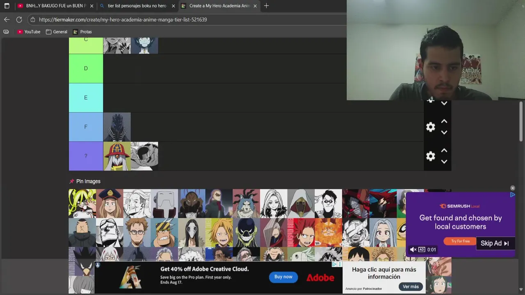Screen dimensions: 525x295
Task: Close the 'Create a My Hero Academia' tab
Action: [x=255, y=6]
